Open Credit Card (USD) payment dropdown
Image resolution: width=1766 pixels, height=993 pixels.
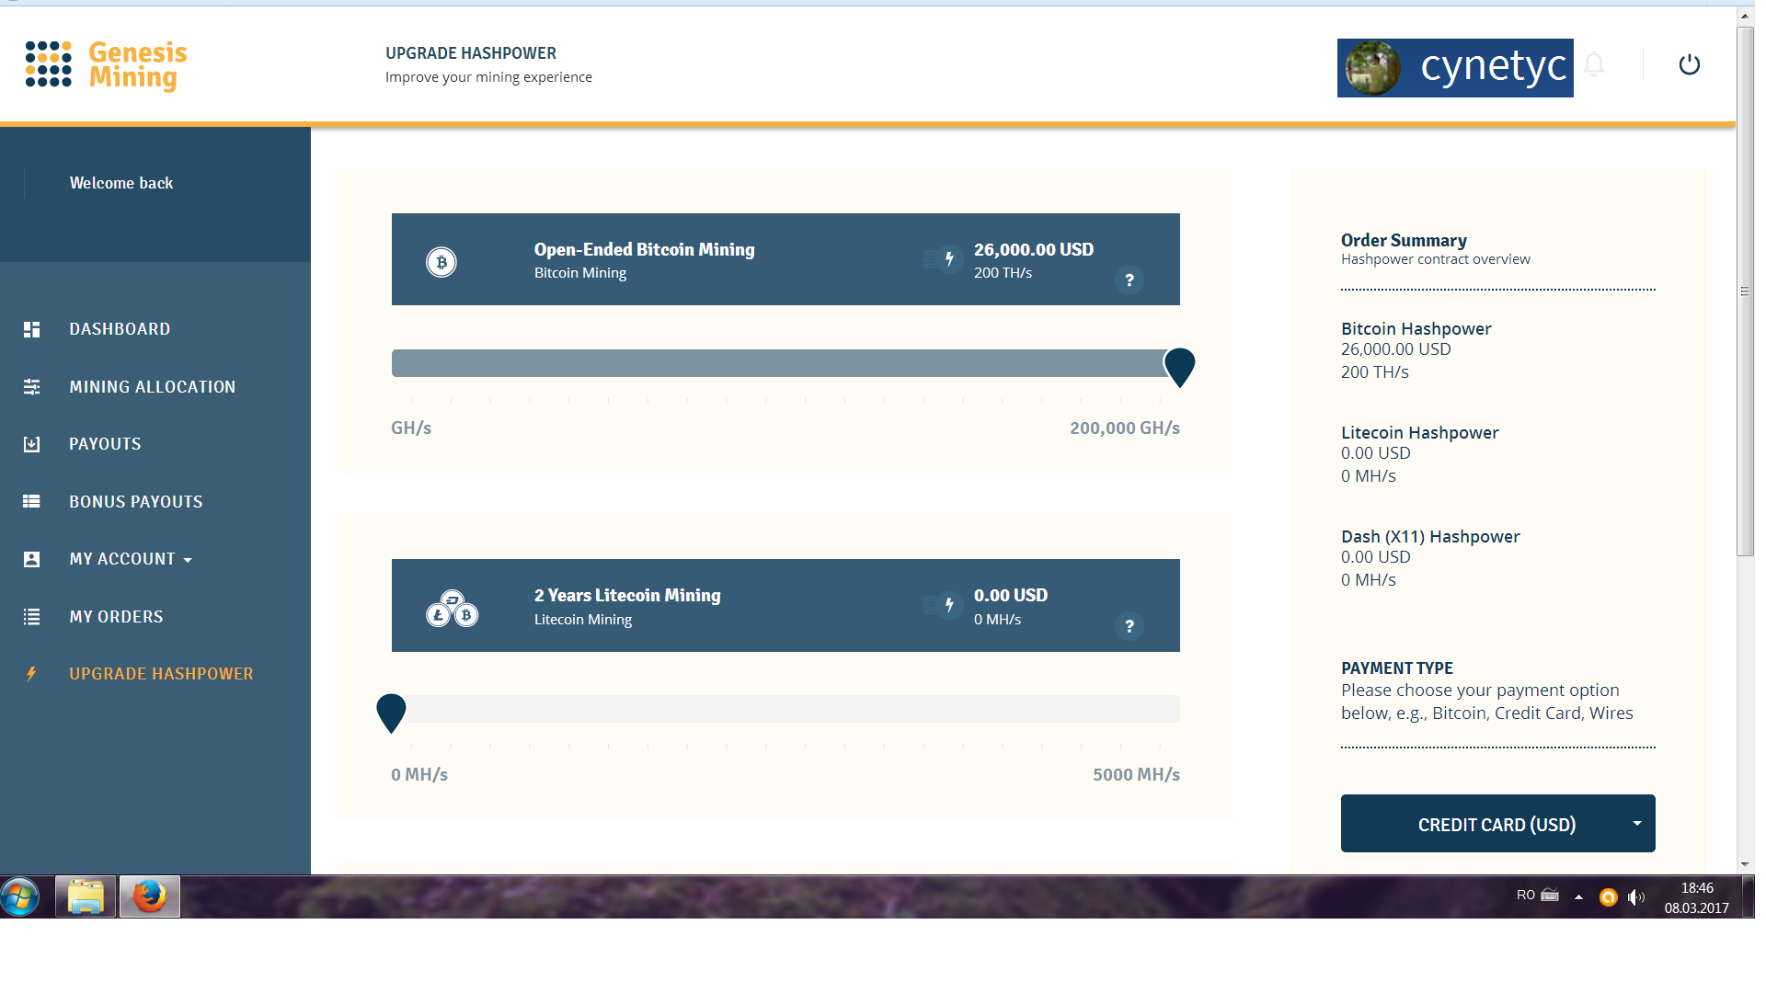point(1497,824)
